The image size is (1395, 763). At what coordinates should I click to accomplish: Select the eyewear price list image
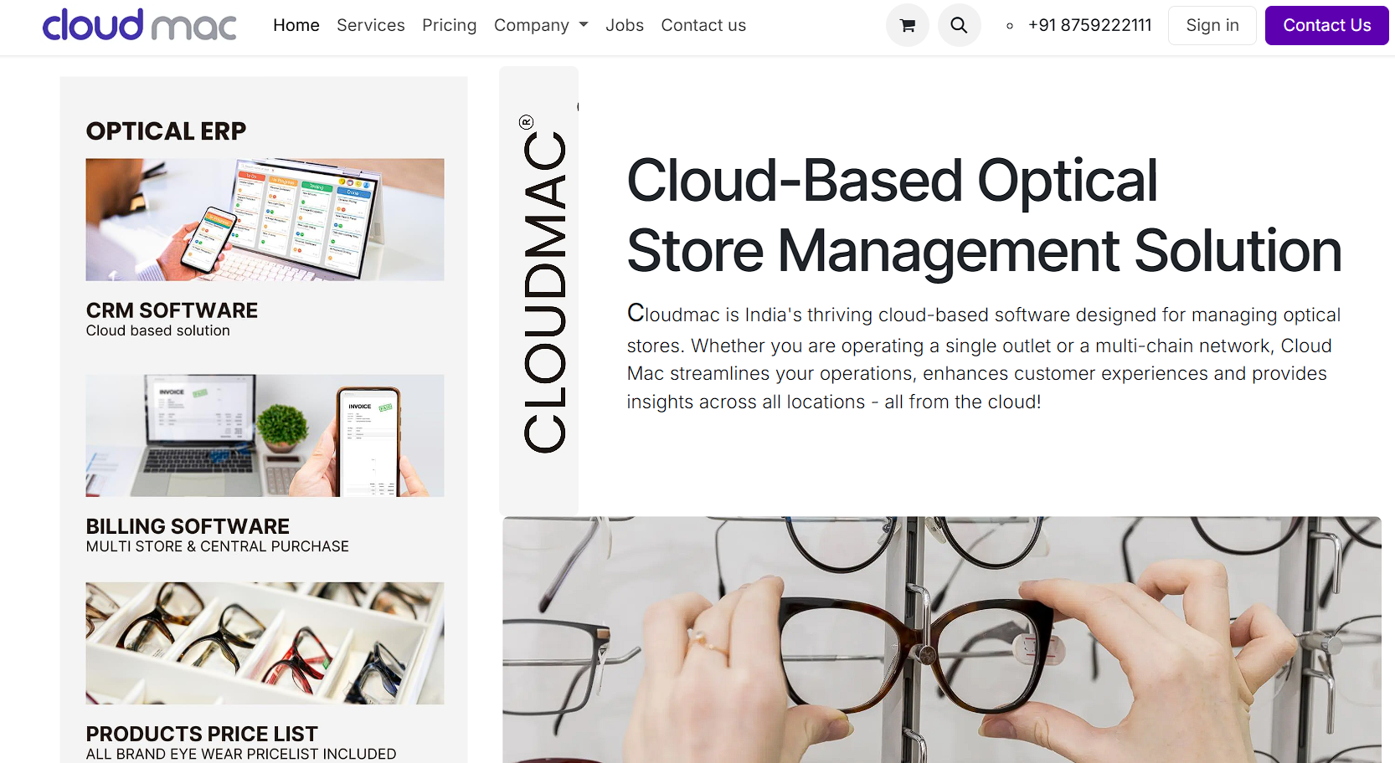coord(265,643)
